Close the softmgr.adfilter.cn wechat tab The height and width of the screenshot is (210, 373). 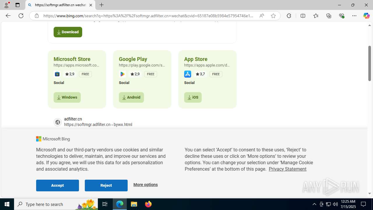[x=91, y=5]
